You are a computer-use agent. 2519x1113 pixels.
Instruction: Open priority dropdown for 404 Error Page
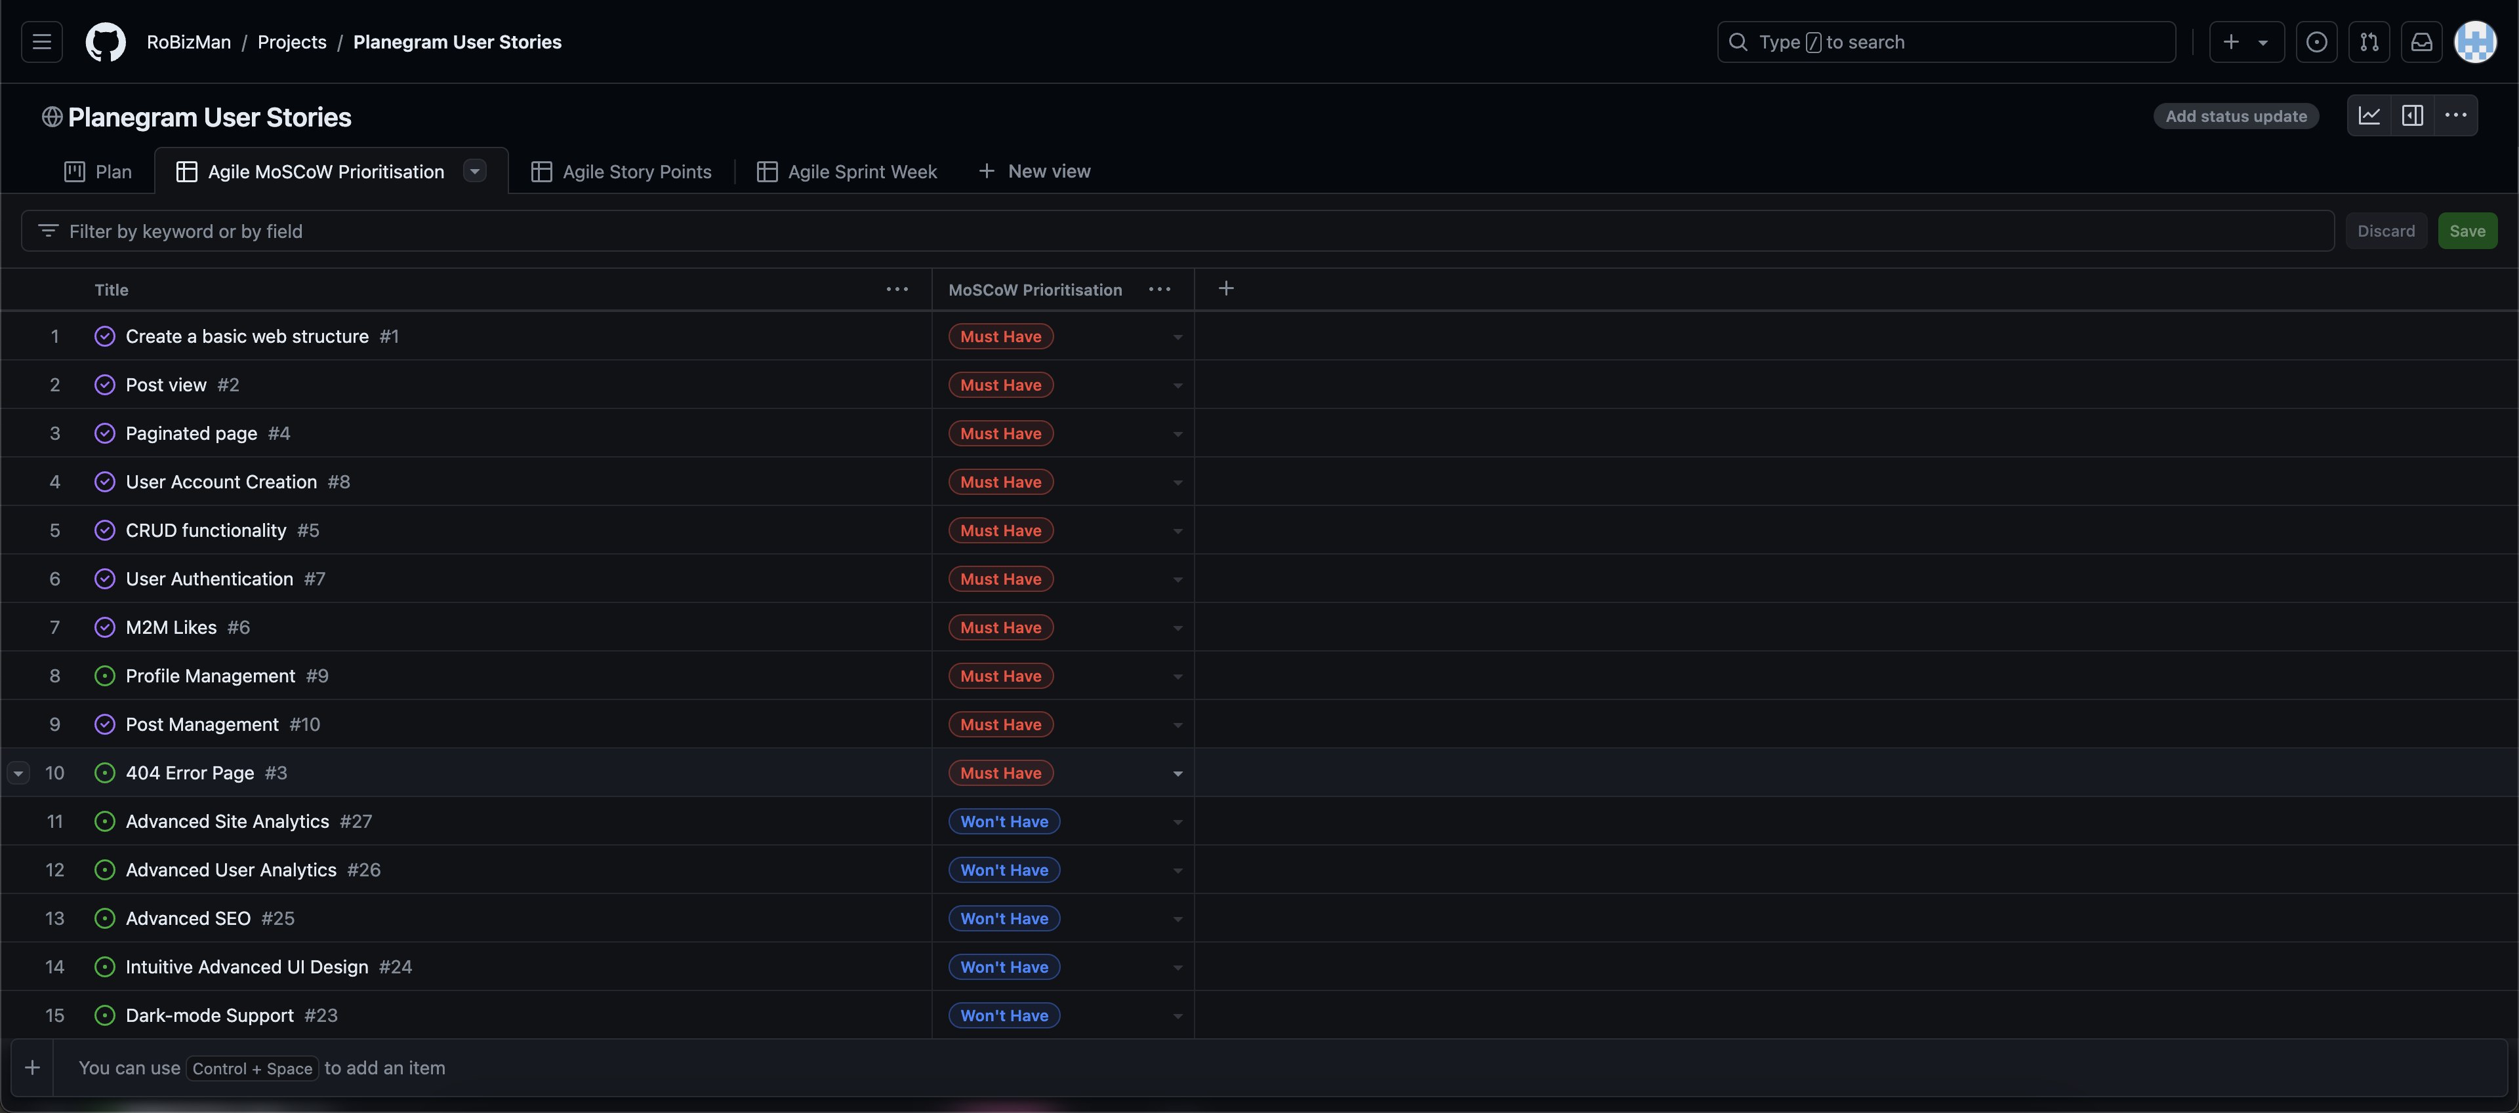point(1178,773)
